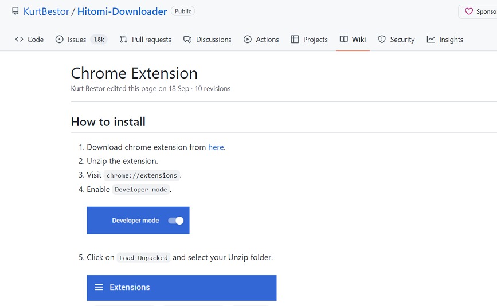Open the Code tab
This screenshot has width=497, height=306.
click(x=29, y=40)
